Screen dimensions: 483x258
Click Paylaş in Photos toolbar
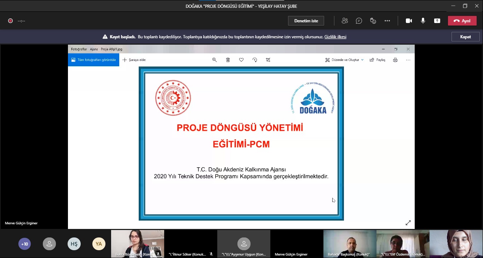[378, 60]
